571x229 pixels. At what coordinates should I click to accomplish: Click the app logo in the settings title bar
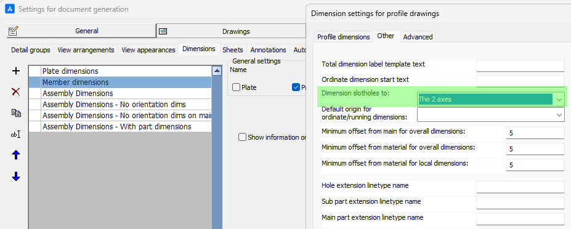coord(9,9)
